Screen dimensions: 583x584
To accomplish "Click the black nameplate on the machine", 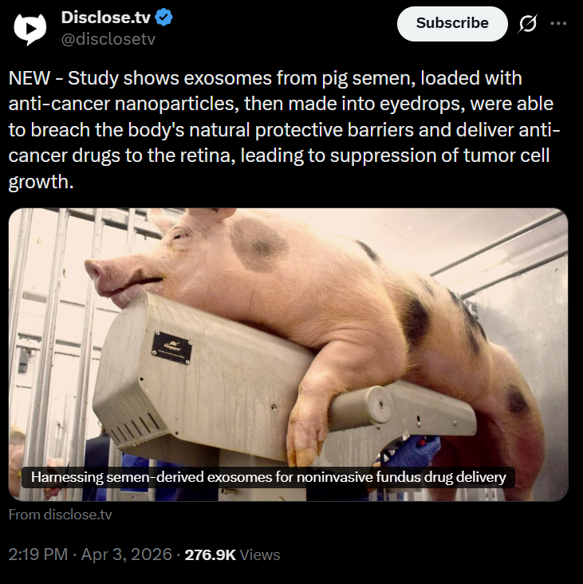I will click(x=172, y=348).
